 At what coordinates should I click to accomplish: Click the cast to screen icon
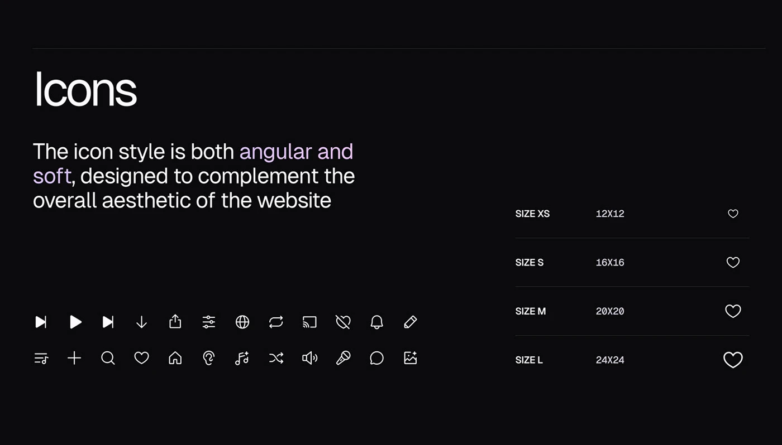pos(309,322)
